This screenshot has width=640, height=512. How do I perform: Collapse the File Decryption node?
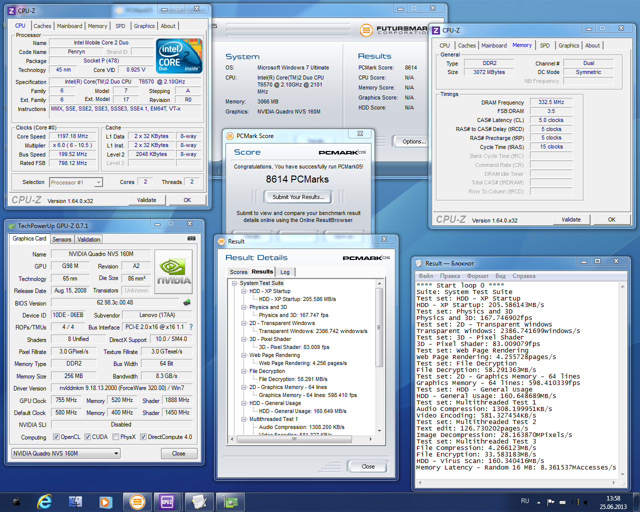[x=243, y=371]
